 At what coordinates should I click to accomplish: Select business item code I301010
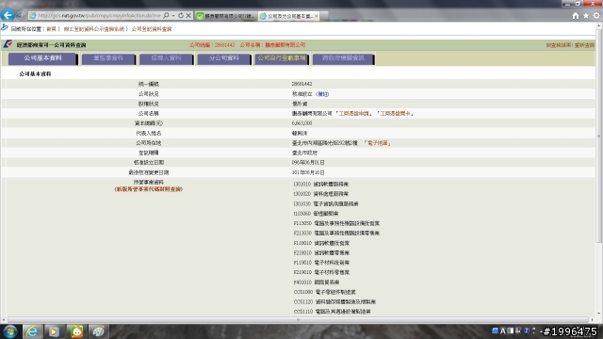[302, 185]
